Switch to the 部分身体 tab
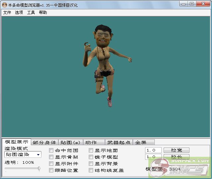The image size is (212, 179). [44, 143]
